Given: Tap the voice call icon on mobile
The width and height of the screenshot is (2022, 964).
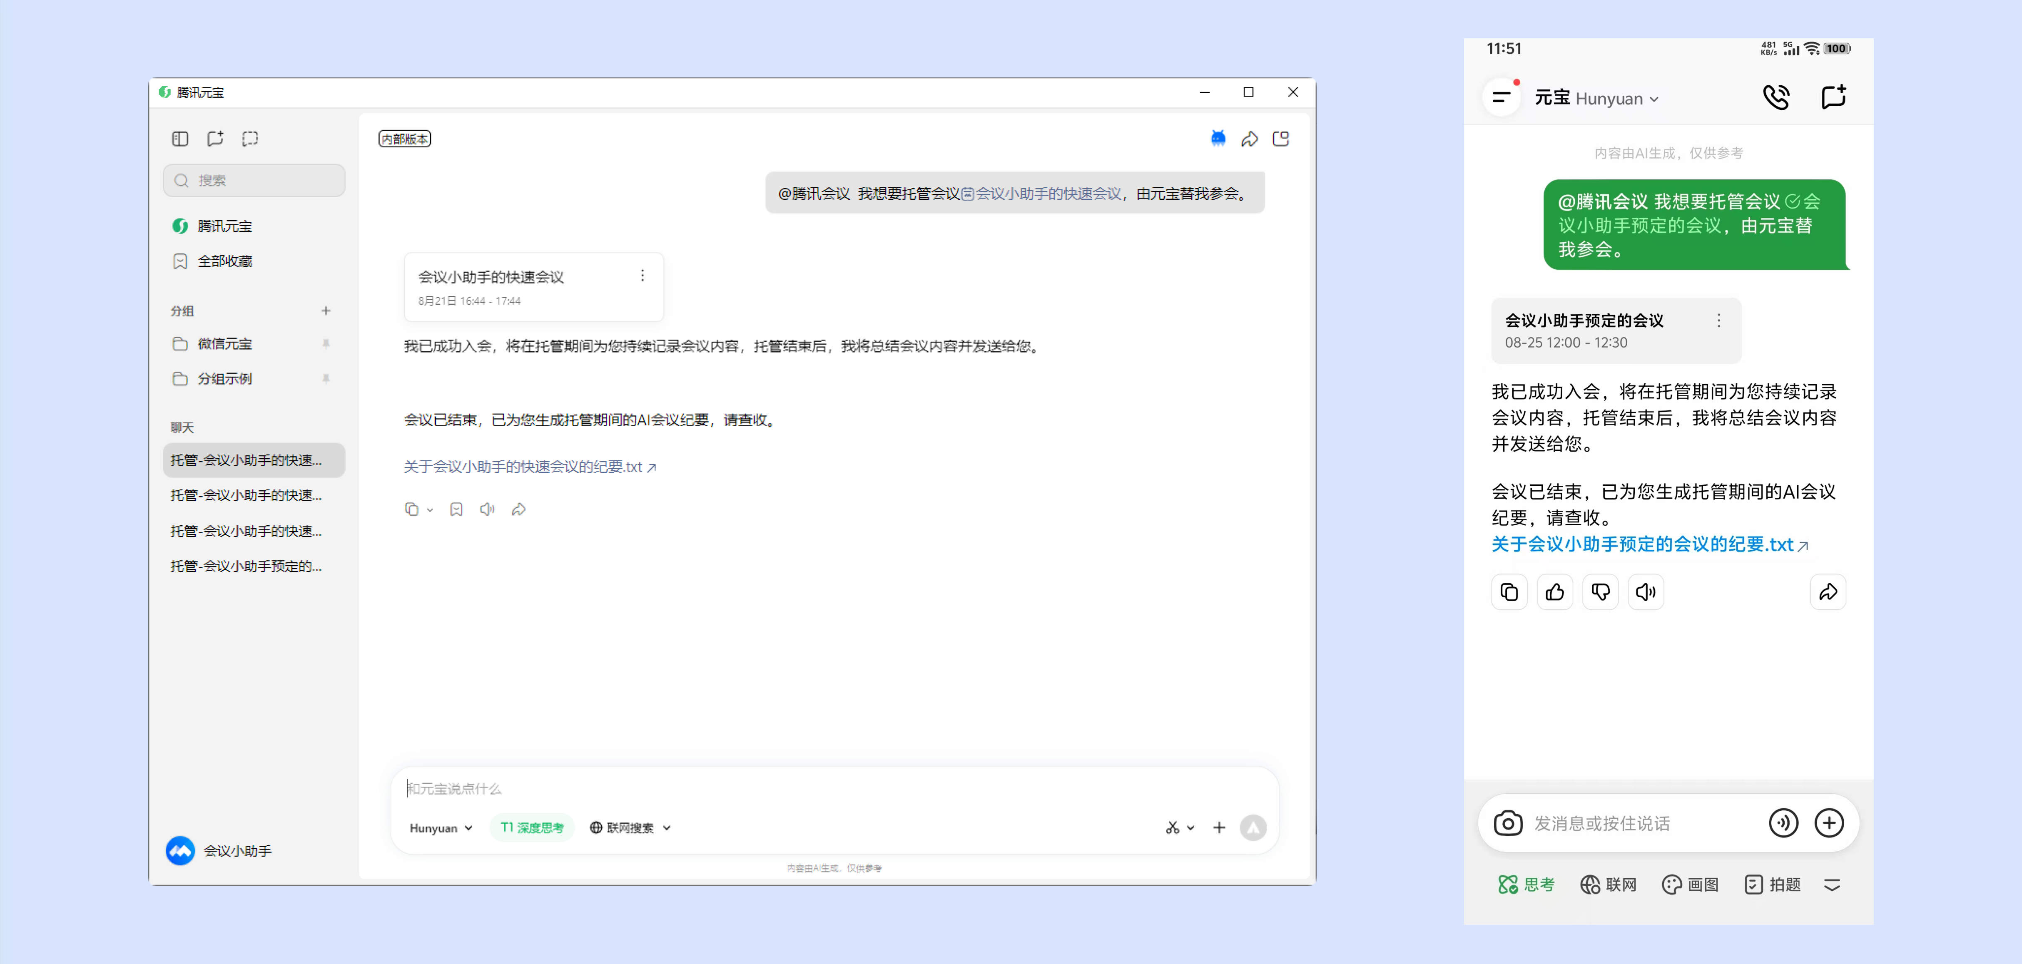Looking at the screenshot, I should tap(1776, 97).
